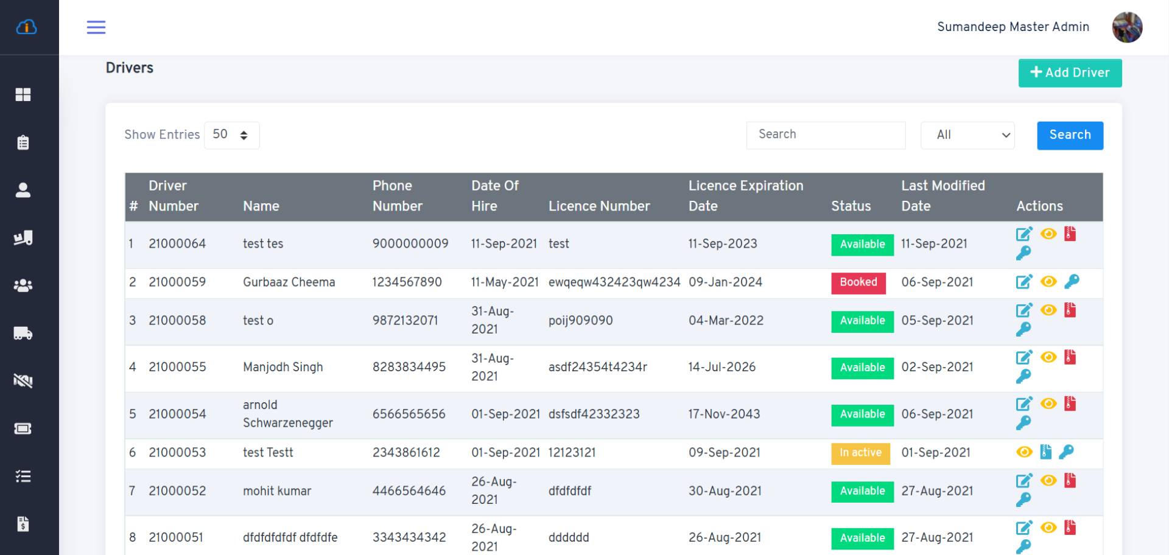Open the dashboard grid icon in sidebar
This screenshot has width=1169, height=555.
23,94
